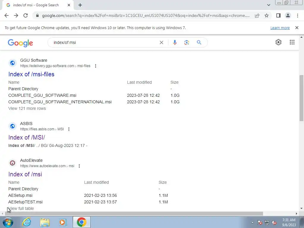Screen dimensions: 304x228
Task: Click the horizontal scrollbar thumb
Action: click(x=133, y=213)
